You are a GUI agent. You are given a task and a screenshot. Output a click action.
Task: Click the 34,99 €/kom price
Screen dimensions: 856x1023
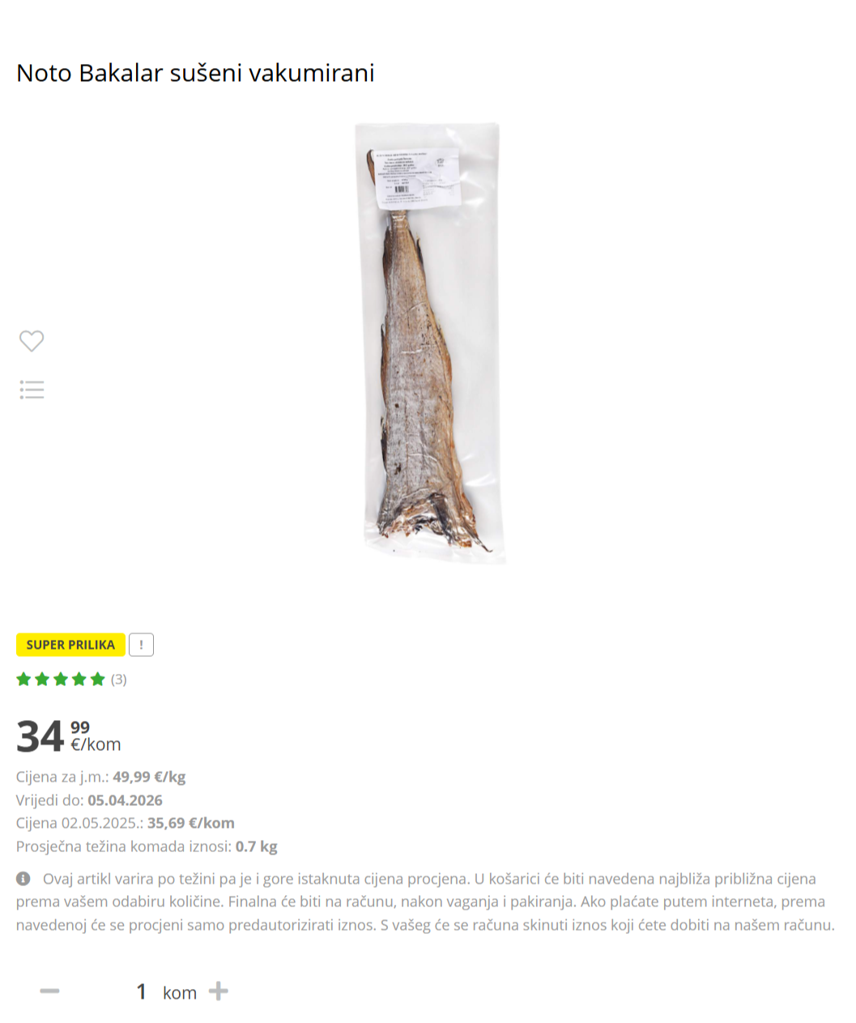coord(69,736)
